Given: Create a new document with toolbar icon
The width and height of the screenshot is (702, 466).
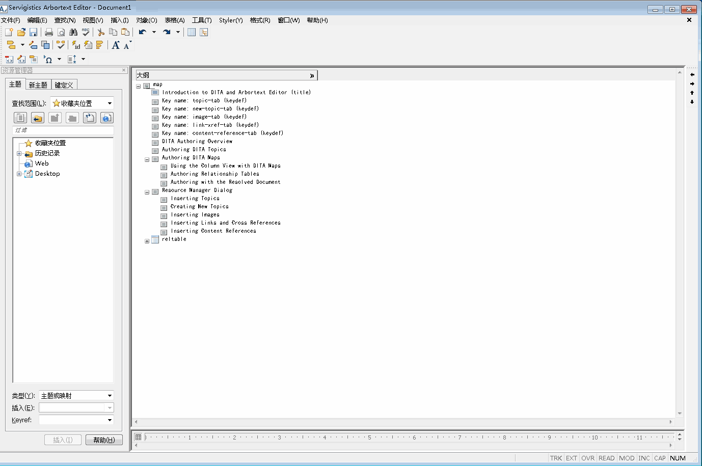Looking at the screenshot, I should (x=9, y=32).
